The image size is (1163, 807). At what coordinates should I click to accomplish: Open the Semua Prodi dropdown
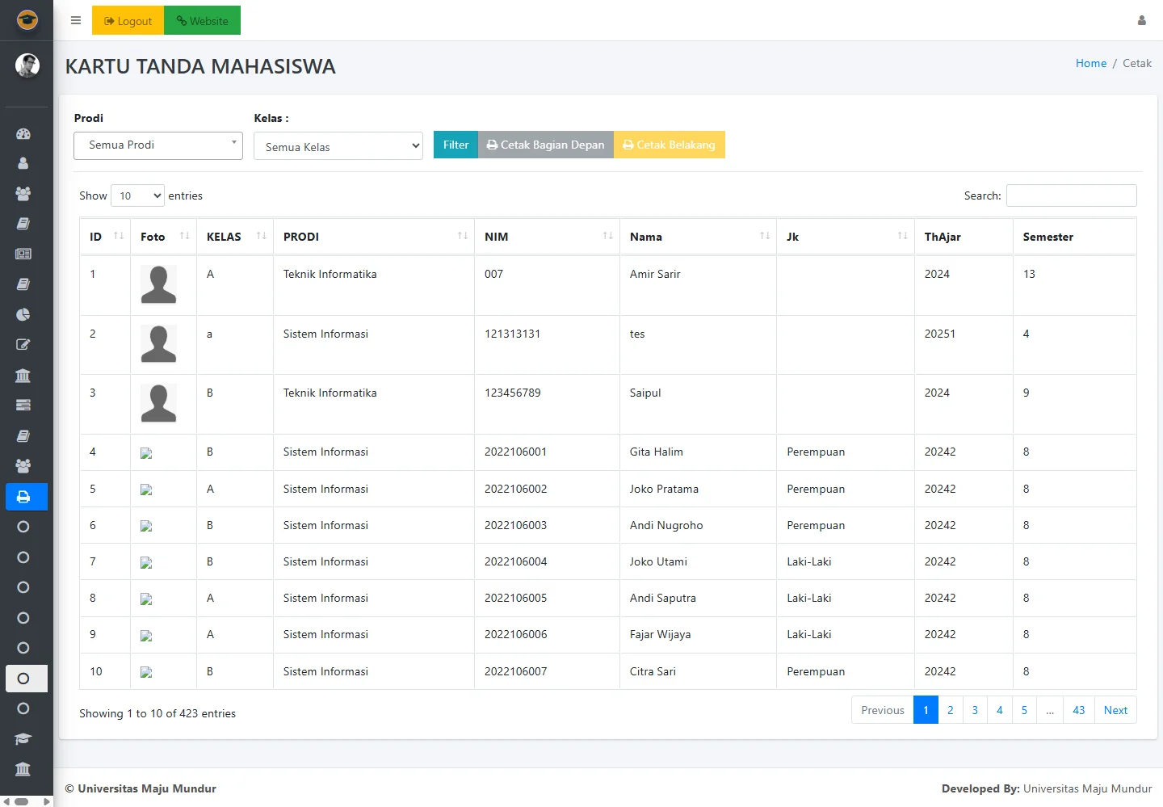tap(158, 145)
